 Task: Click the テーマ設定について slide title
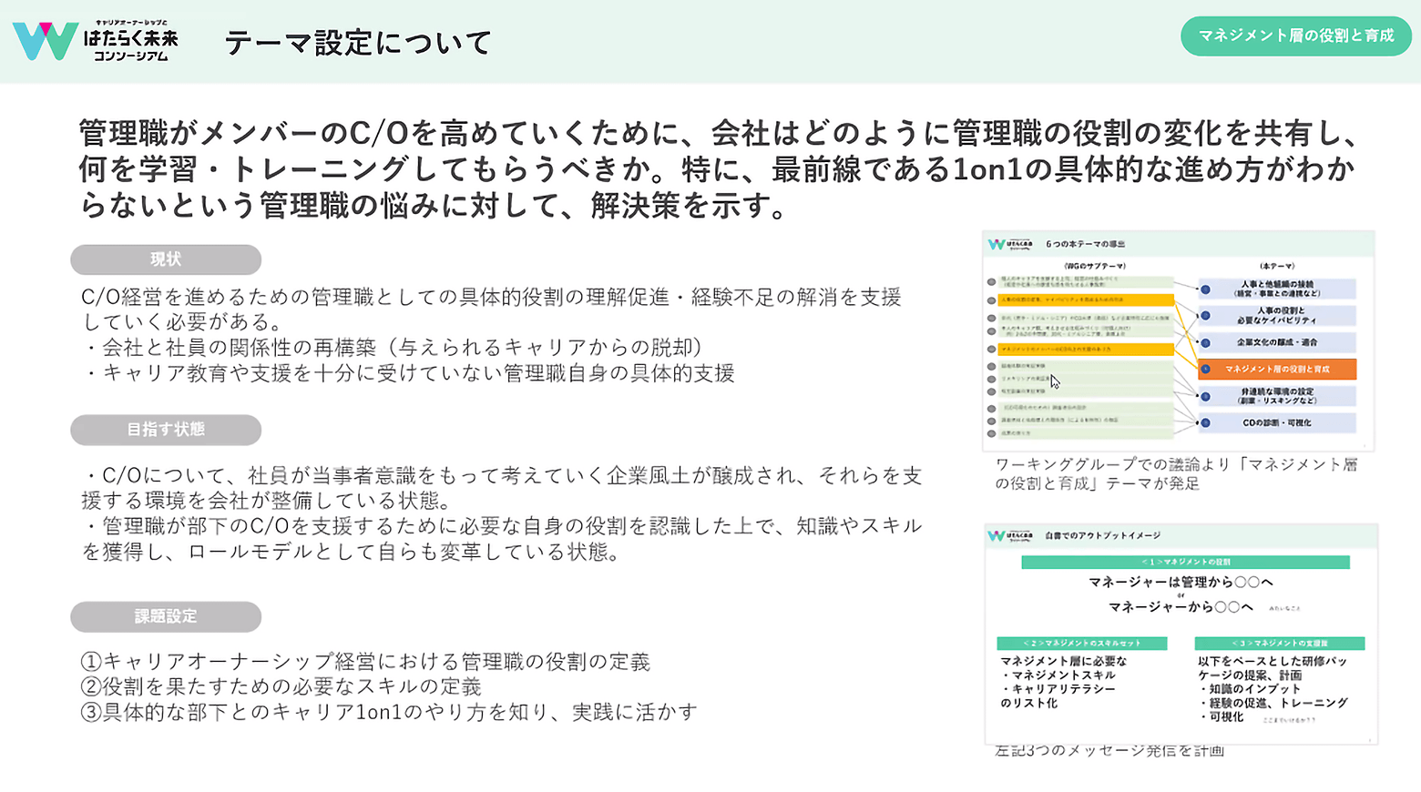[358, 43]
